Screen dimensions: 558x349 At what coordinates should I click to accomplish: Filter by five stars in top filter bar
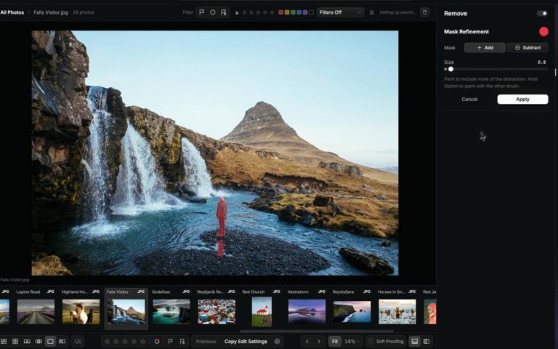click(272, 12)
